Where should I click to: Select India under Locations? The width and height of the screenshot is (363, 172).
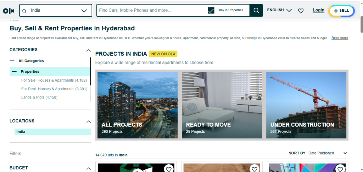pyautogui.click(x=52, y=132)
